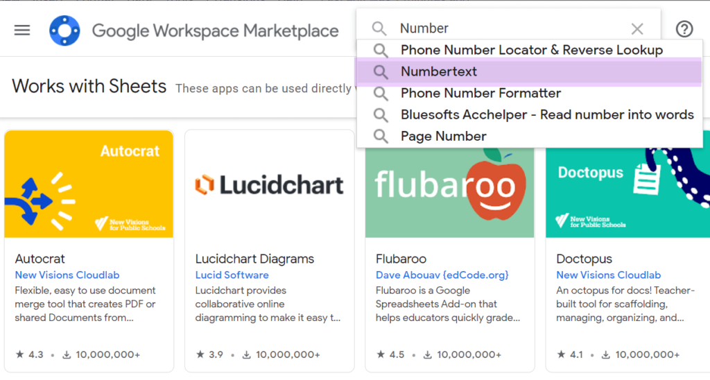
Task: Click Autocrat's 10,000,000+ download count
Action: pos(101,354)
